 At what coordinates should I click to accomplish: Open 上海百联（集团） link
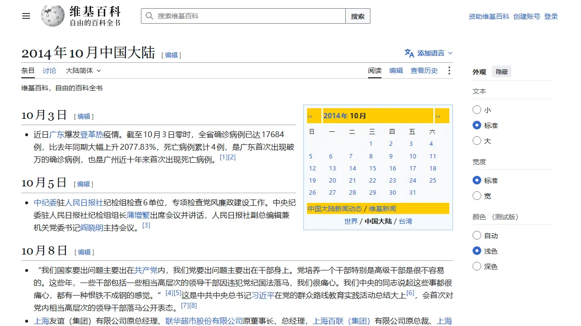342,321
